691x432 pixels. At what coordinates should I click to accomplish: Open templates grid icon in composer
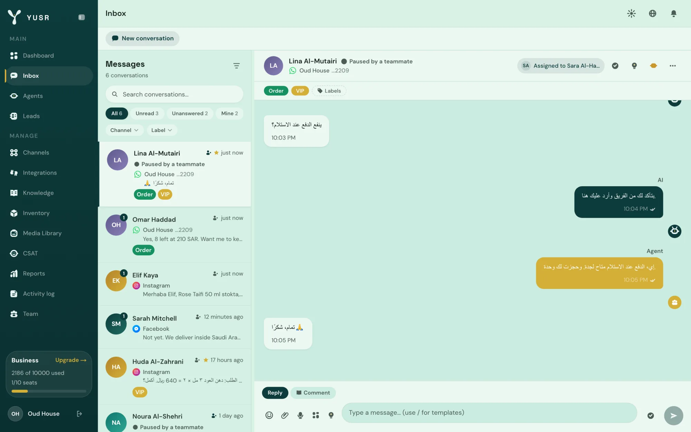point(316,415)
